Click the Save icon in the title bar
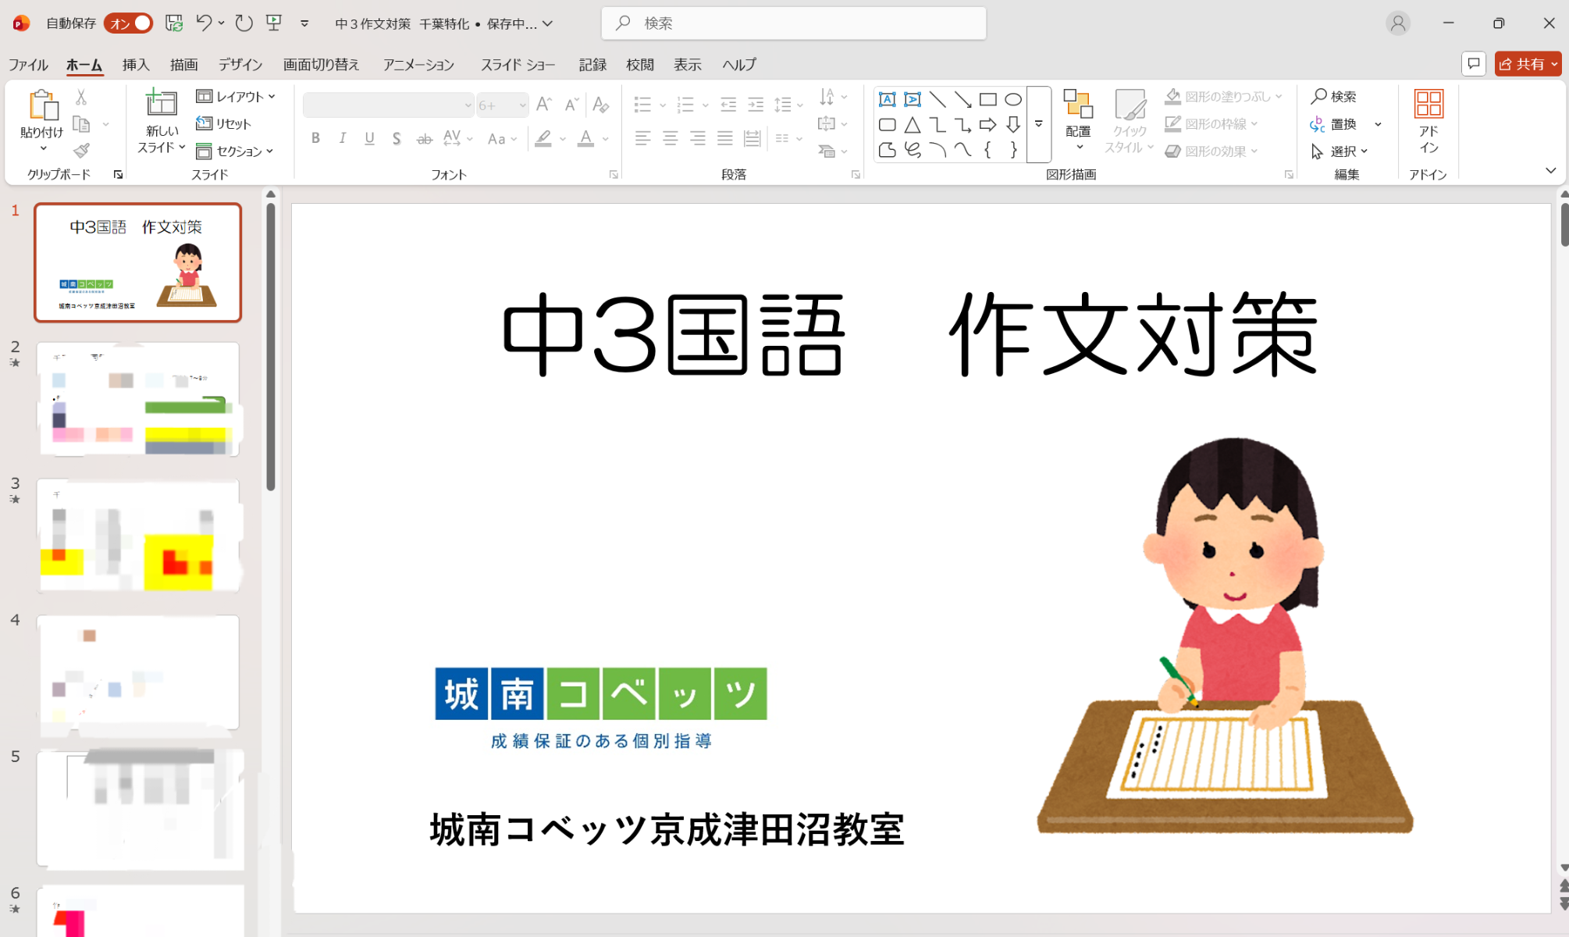 (174, 23)
